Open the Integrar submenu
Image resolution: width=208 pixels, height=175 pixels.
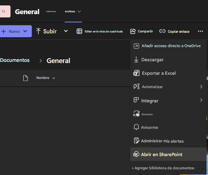[x=168, y=101]
